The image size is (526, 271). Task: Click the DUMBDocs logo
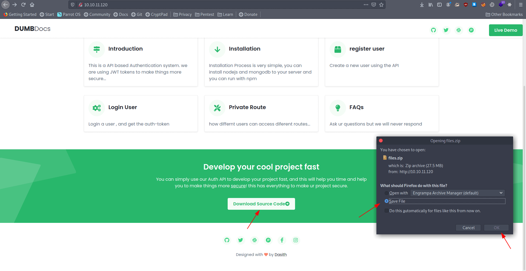pyautogui.click(x=32, y=29)
